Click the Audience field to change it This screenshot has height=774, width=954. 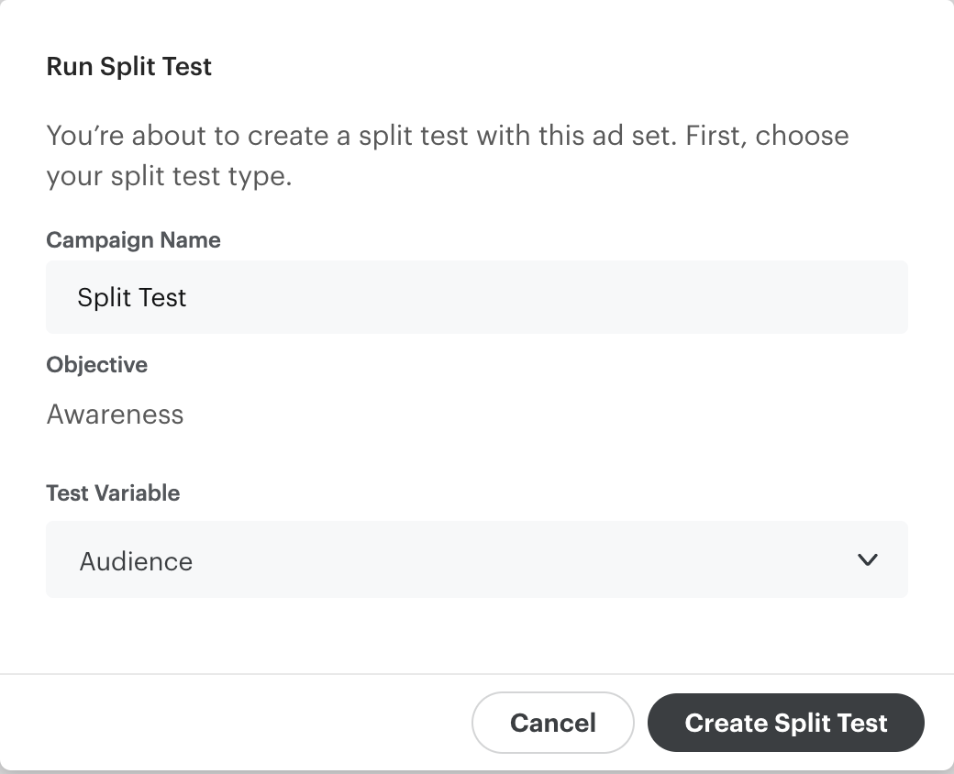[477, 559]
